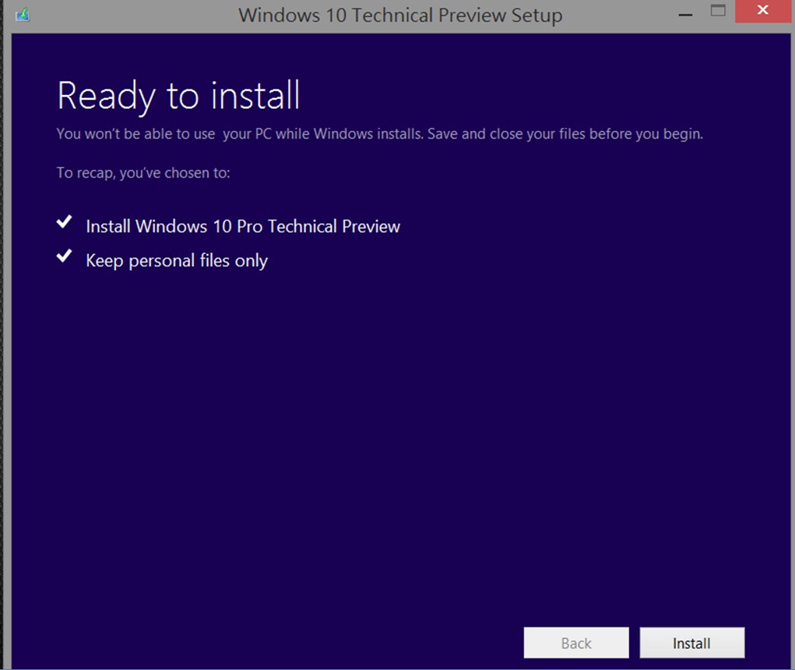Click the To recap, you've chosen to label
Viewport: 795px width, 670px height.
point(143,173)
